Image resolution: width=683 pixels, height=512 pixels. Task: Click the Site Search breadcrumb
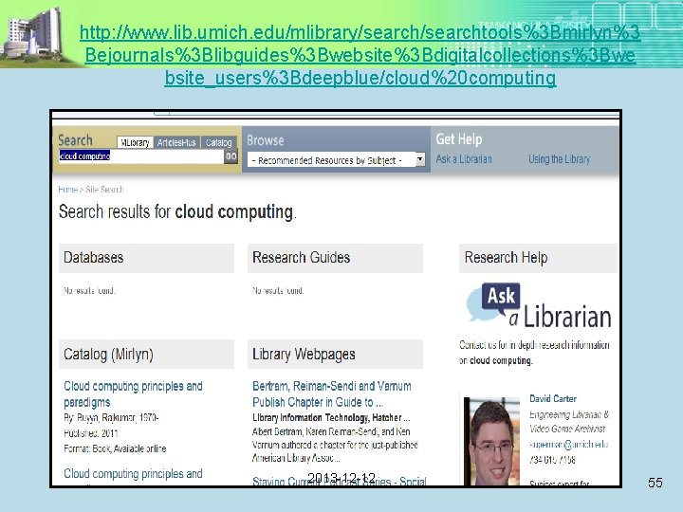[x=104, y=190]
